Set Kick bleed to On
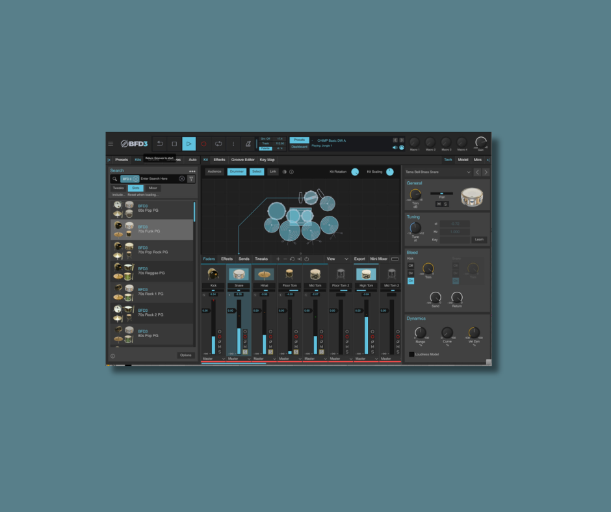 pos(411,281)
